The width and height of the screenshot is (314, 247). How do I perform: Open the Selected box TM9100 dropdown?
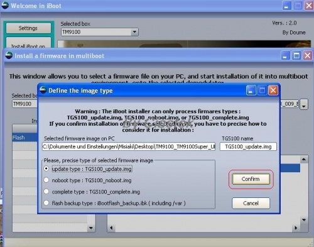coord(134,32)
